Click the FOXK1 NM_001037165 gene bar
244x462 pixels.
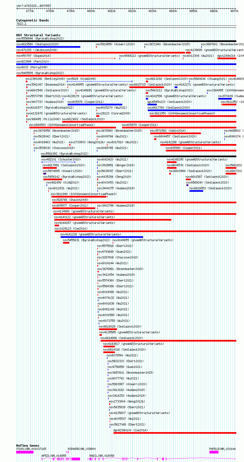tap(25, 452)
